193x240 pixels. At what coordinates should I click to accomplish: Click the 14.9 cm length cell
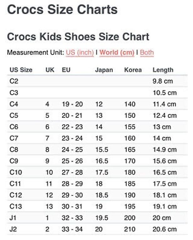point(165,150)
